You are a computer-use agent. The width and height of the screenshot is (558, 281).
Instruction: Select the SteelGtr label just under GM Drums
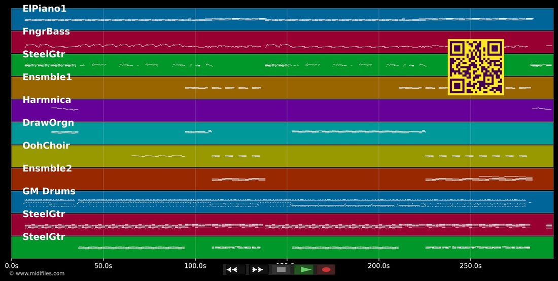pyautogui.click(x=44, y=214)
